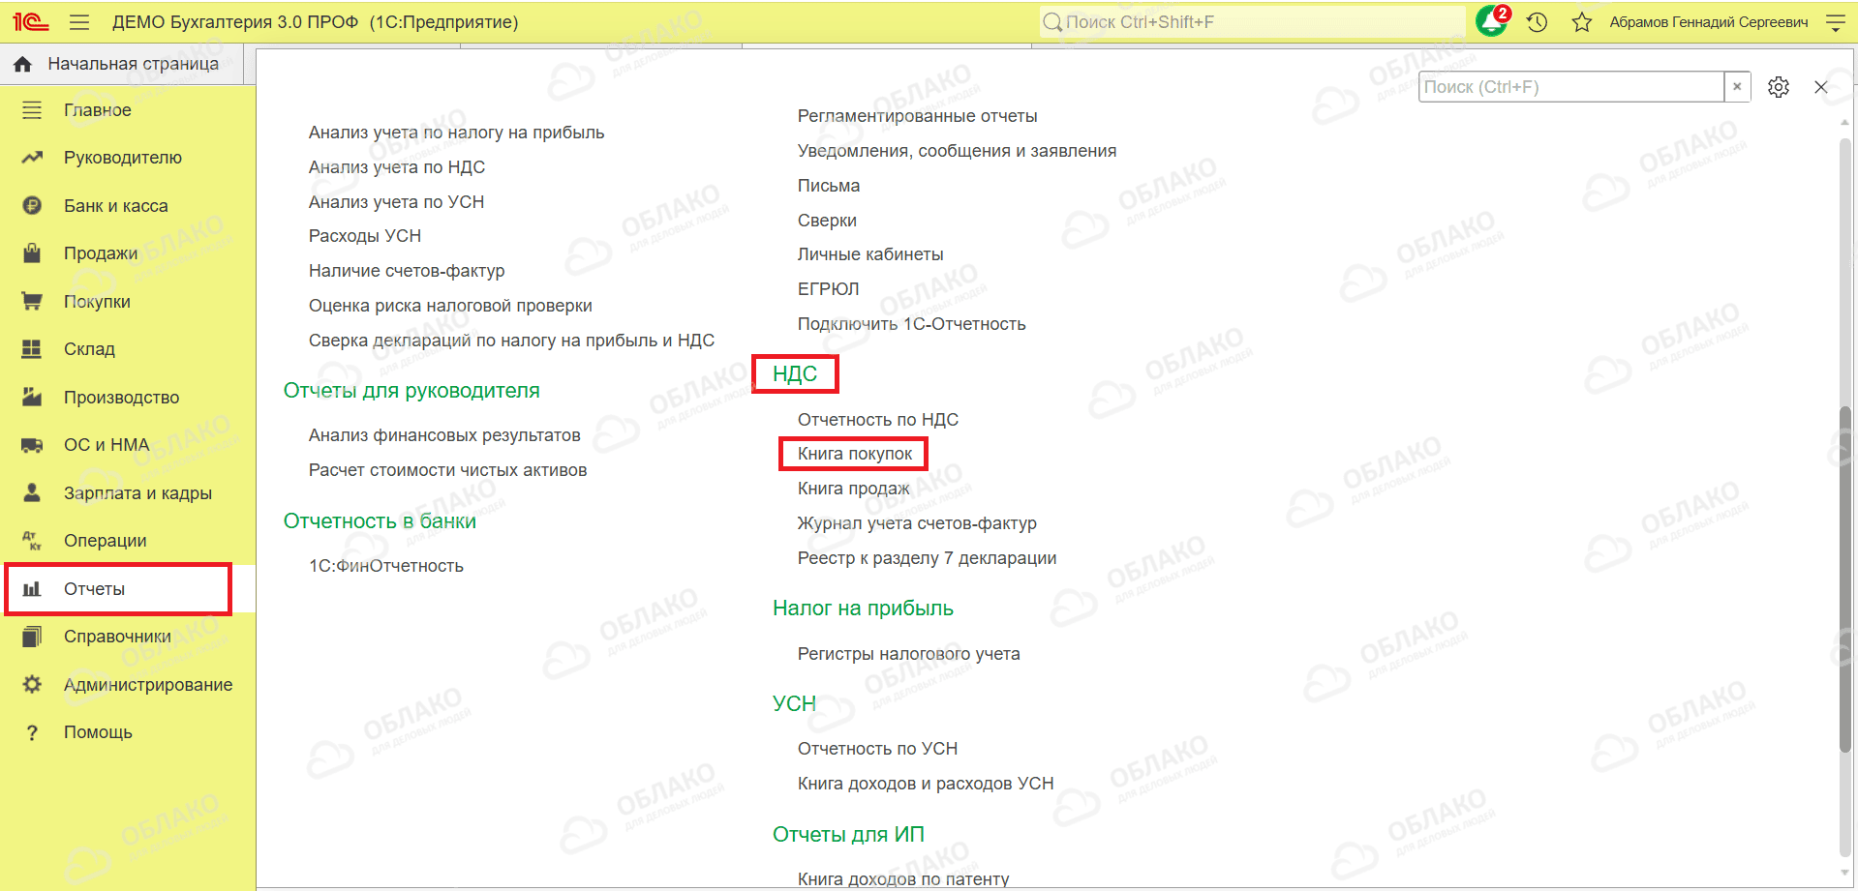Click the Склад warehouse icon
Screen dimensions: 1858x891
[32, 349]
